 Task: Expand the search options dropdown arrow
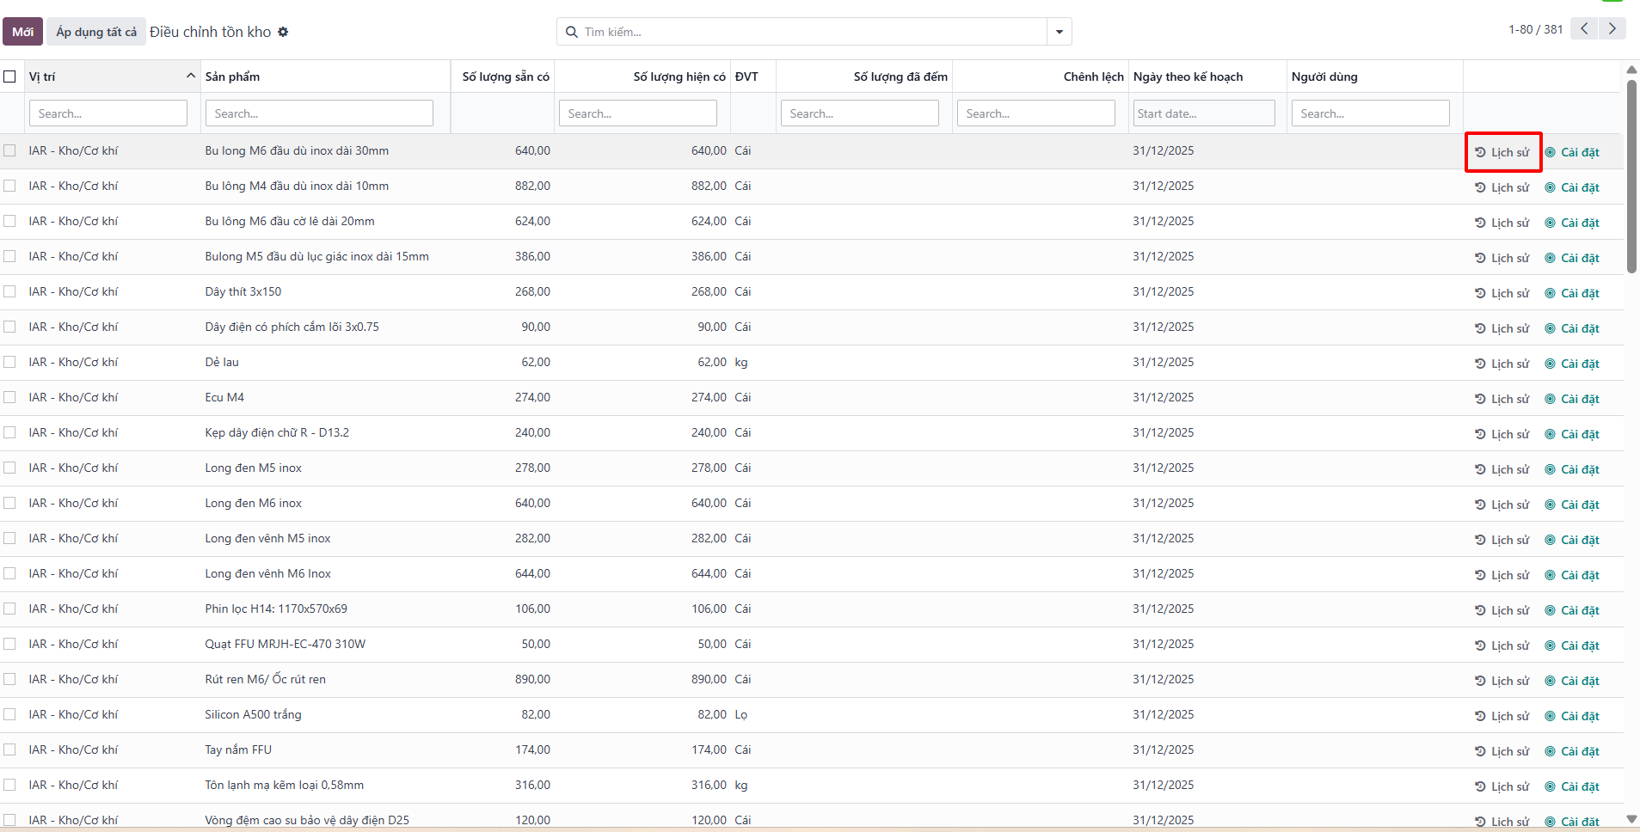coord(1060,32)
